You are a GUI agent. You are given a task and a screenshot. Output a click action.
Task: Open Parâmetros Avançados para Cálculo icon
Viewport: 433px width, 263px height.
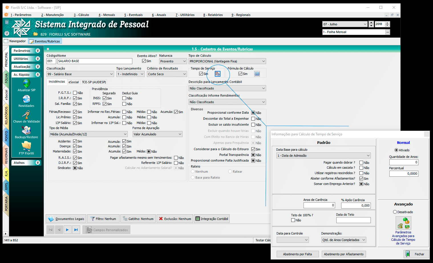pyautogui.click(x=403, y=223)
